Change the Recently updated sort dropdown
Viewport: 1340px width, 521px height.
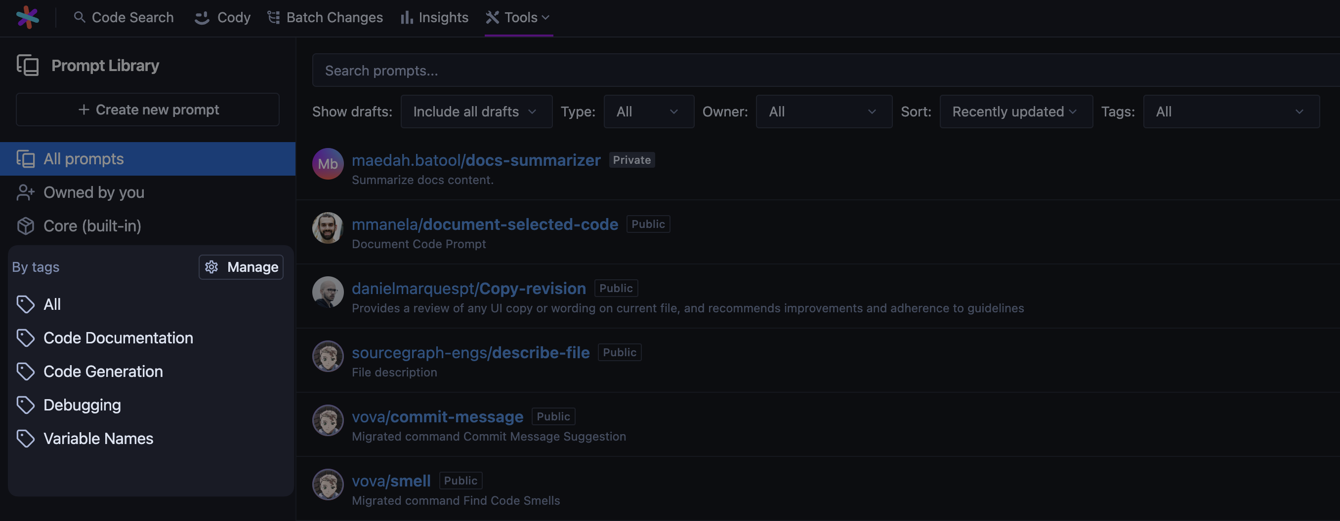pos(1015,112)
